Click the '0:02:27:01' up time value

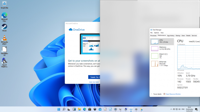coord(182,88)
